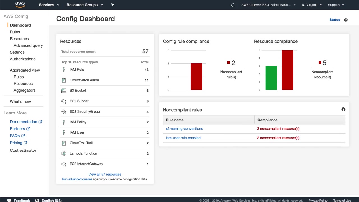The image size is (359, 202).
Task: Open the notifications bell icon
Action: 233,5
